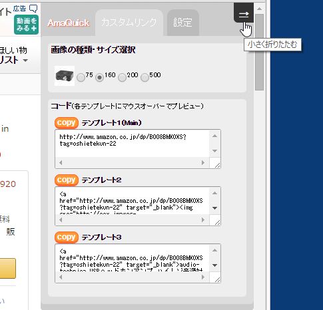Select the 75 image size radio
The width and height of the screenshot is (323, 310).
81,78
